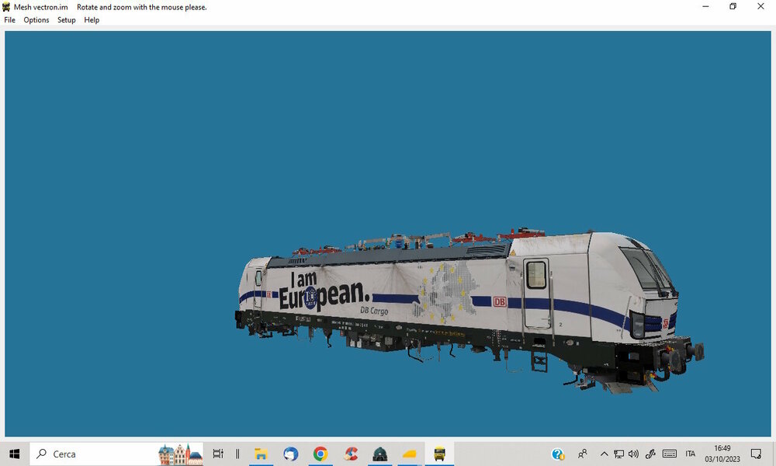
Task: Restore down the Mesh viewer window
Action: click(733, 6)
